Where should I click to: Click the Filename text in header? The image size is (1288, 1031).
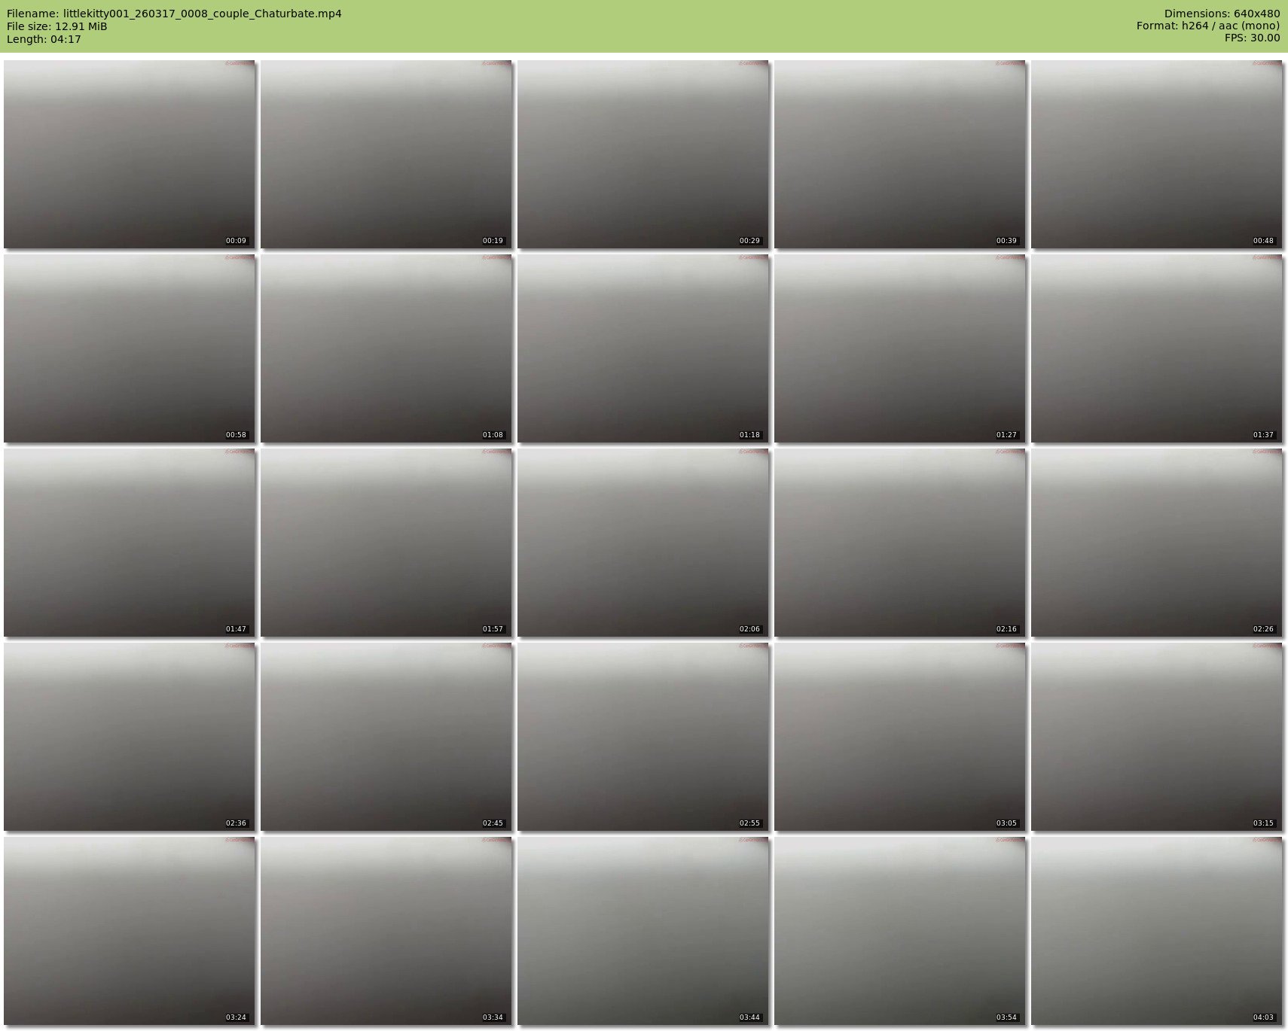tap(174, 14)
